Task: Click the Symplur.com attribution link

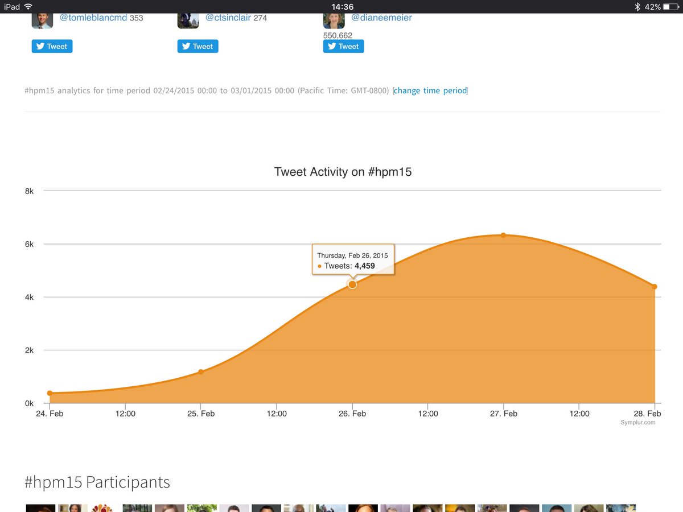Action: [x=639, y=422]
